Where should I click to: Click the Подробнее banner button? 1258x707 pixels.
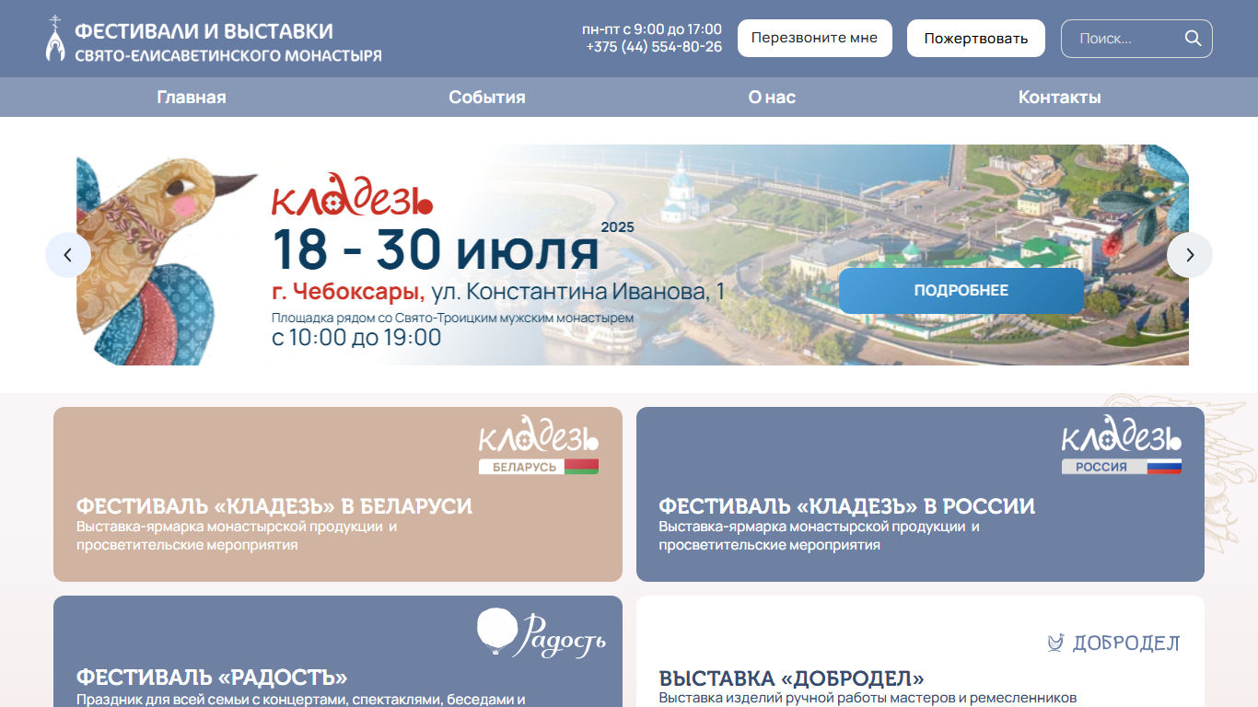(961, 291)
